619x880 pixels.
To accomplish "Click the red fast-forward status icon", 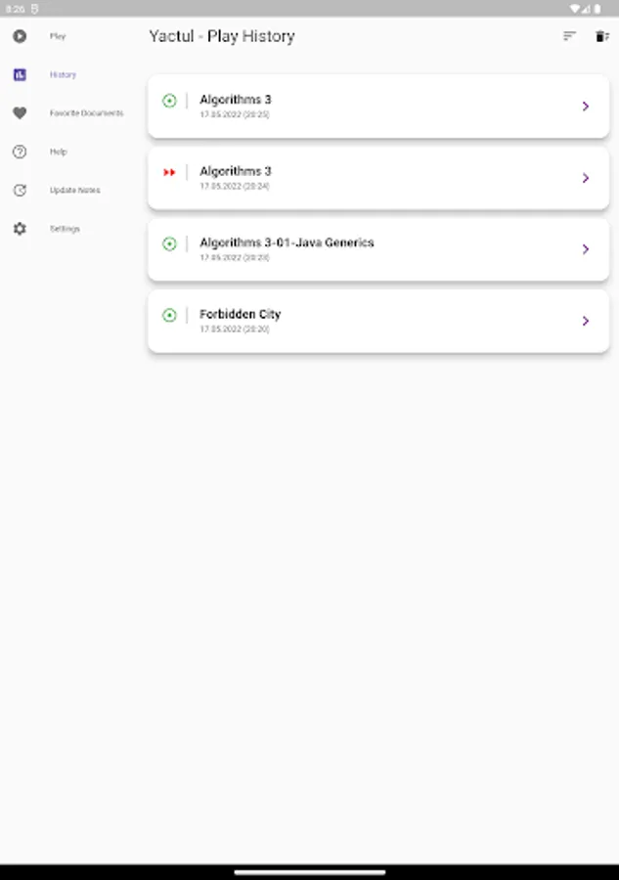I will 169,172.
